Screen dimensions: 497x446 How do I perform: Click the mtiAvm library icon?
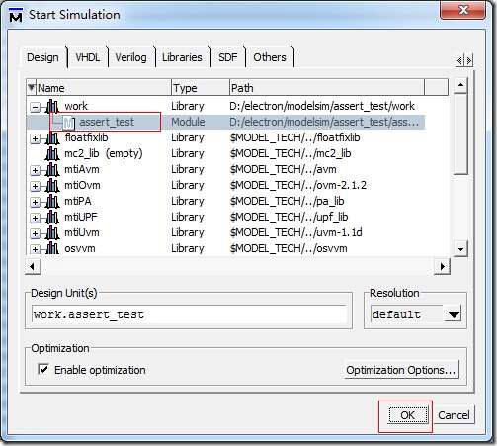click(52, 170)
